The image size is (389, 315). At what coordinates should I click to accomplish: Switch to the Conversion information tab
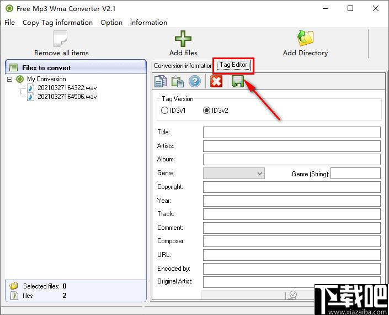[183, 66]
